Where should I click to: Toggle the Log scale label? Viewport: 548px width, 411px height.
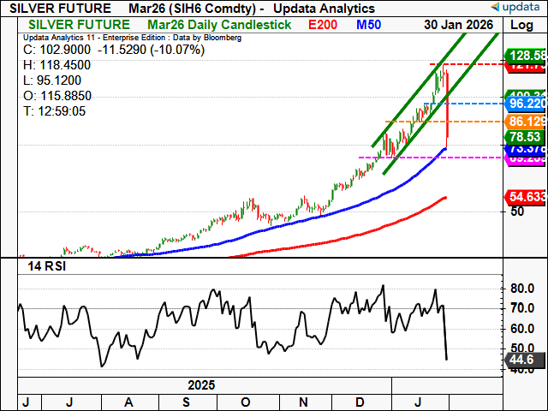(x=521, y=25)
